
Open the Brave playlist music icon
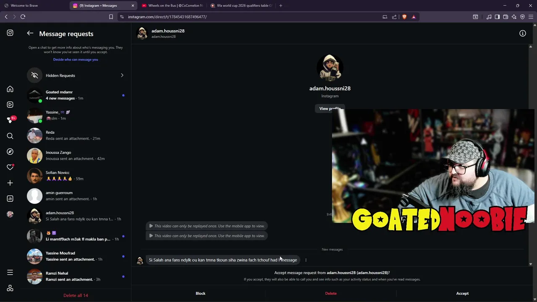489,17
